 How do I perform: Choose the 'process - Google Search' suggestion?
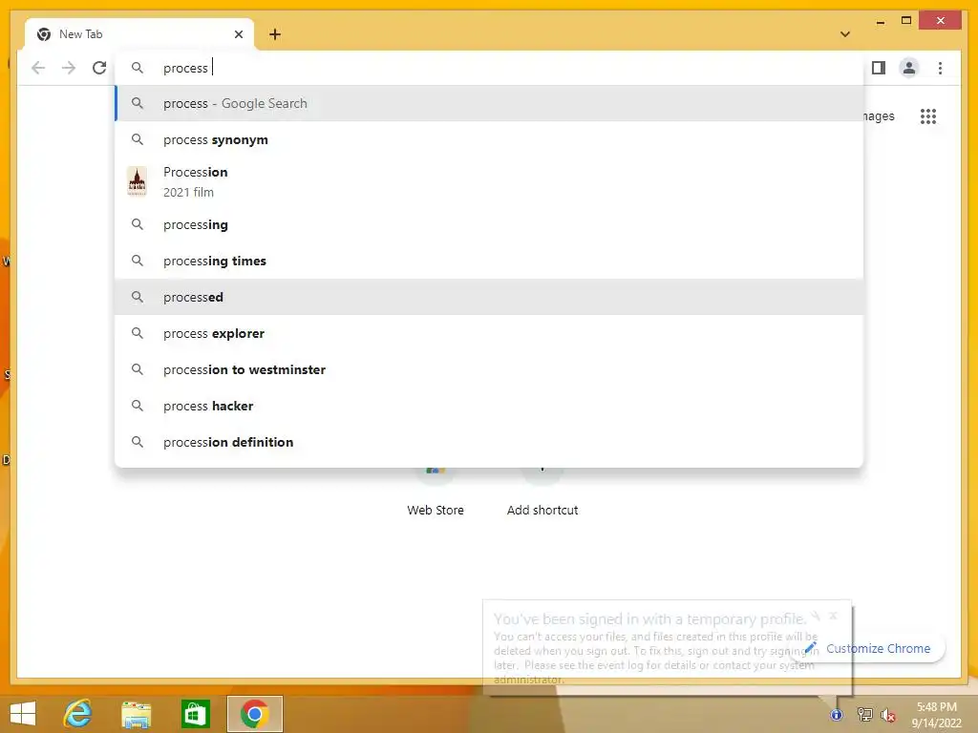[489, 103]
